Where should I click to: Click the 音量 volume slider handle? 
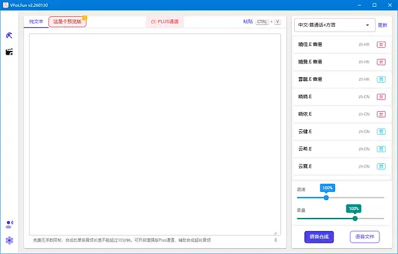[x=355, y=218]
